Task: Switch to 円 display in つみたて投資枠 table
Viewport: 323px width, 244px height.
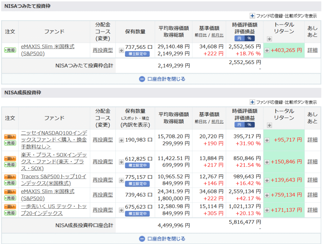Action: [x=239, y=38]
